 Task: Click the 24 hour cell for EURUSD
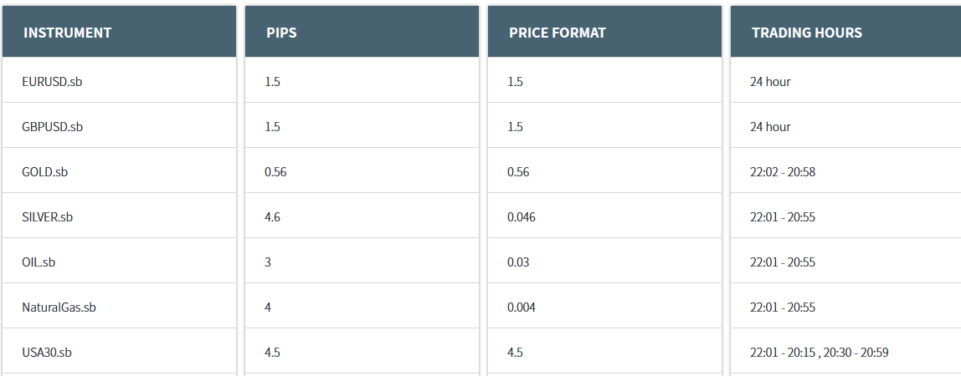tap(845, 80)
